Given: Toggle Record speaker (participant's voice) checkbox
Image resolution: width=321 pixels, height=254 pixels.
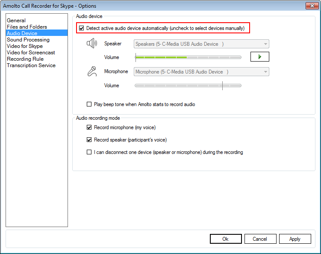Looking at the screenshot, I should pyautogui.click(x=89, y=140).
